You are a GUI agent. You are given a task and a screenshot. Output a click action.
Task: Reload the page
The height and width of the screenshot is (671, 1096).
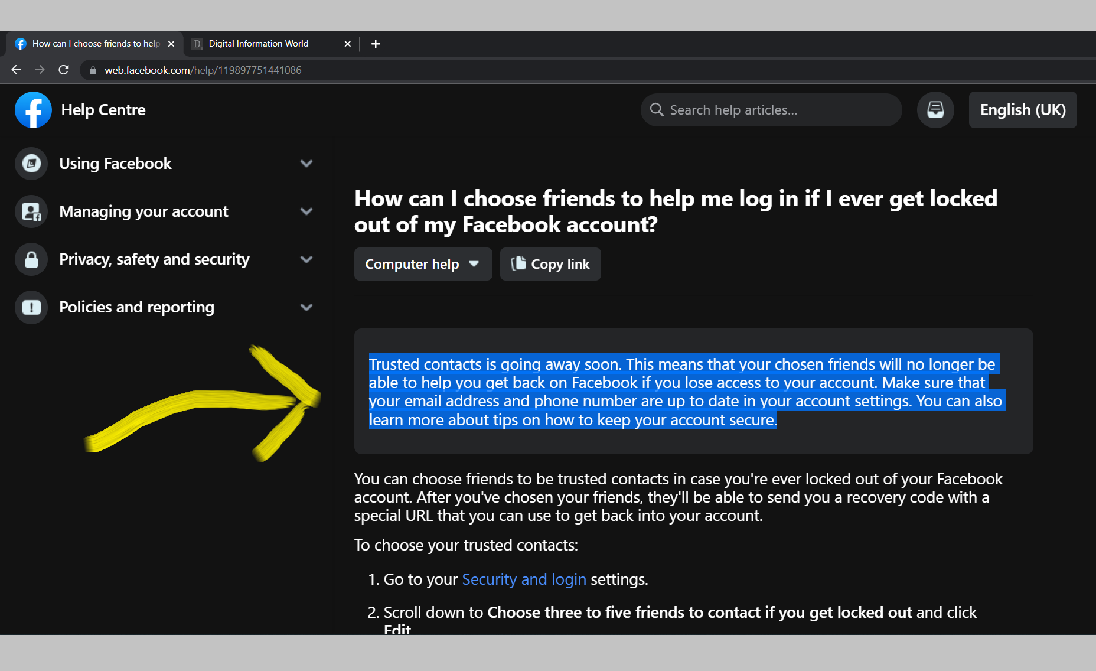(64, 70)
